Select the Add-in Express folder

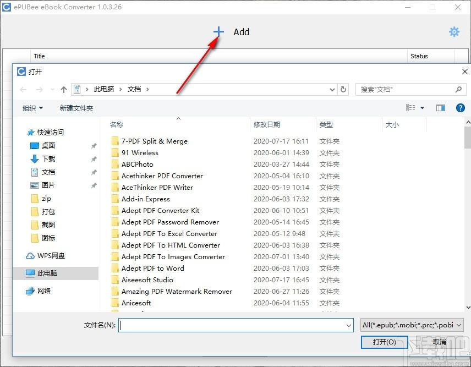tap(146, 199)
